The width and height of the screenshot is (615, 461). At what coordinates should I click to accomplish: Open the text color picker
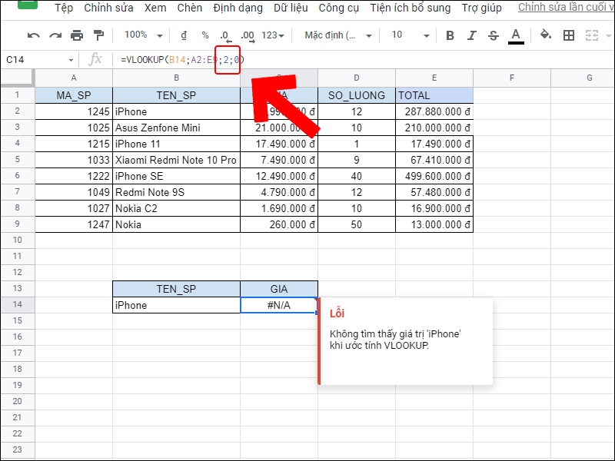click(x=515, y=35)
